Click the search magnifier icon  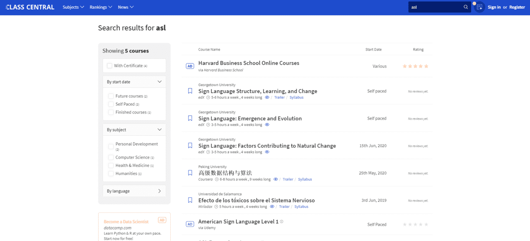466,7
